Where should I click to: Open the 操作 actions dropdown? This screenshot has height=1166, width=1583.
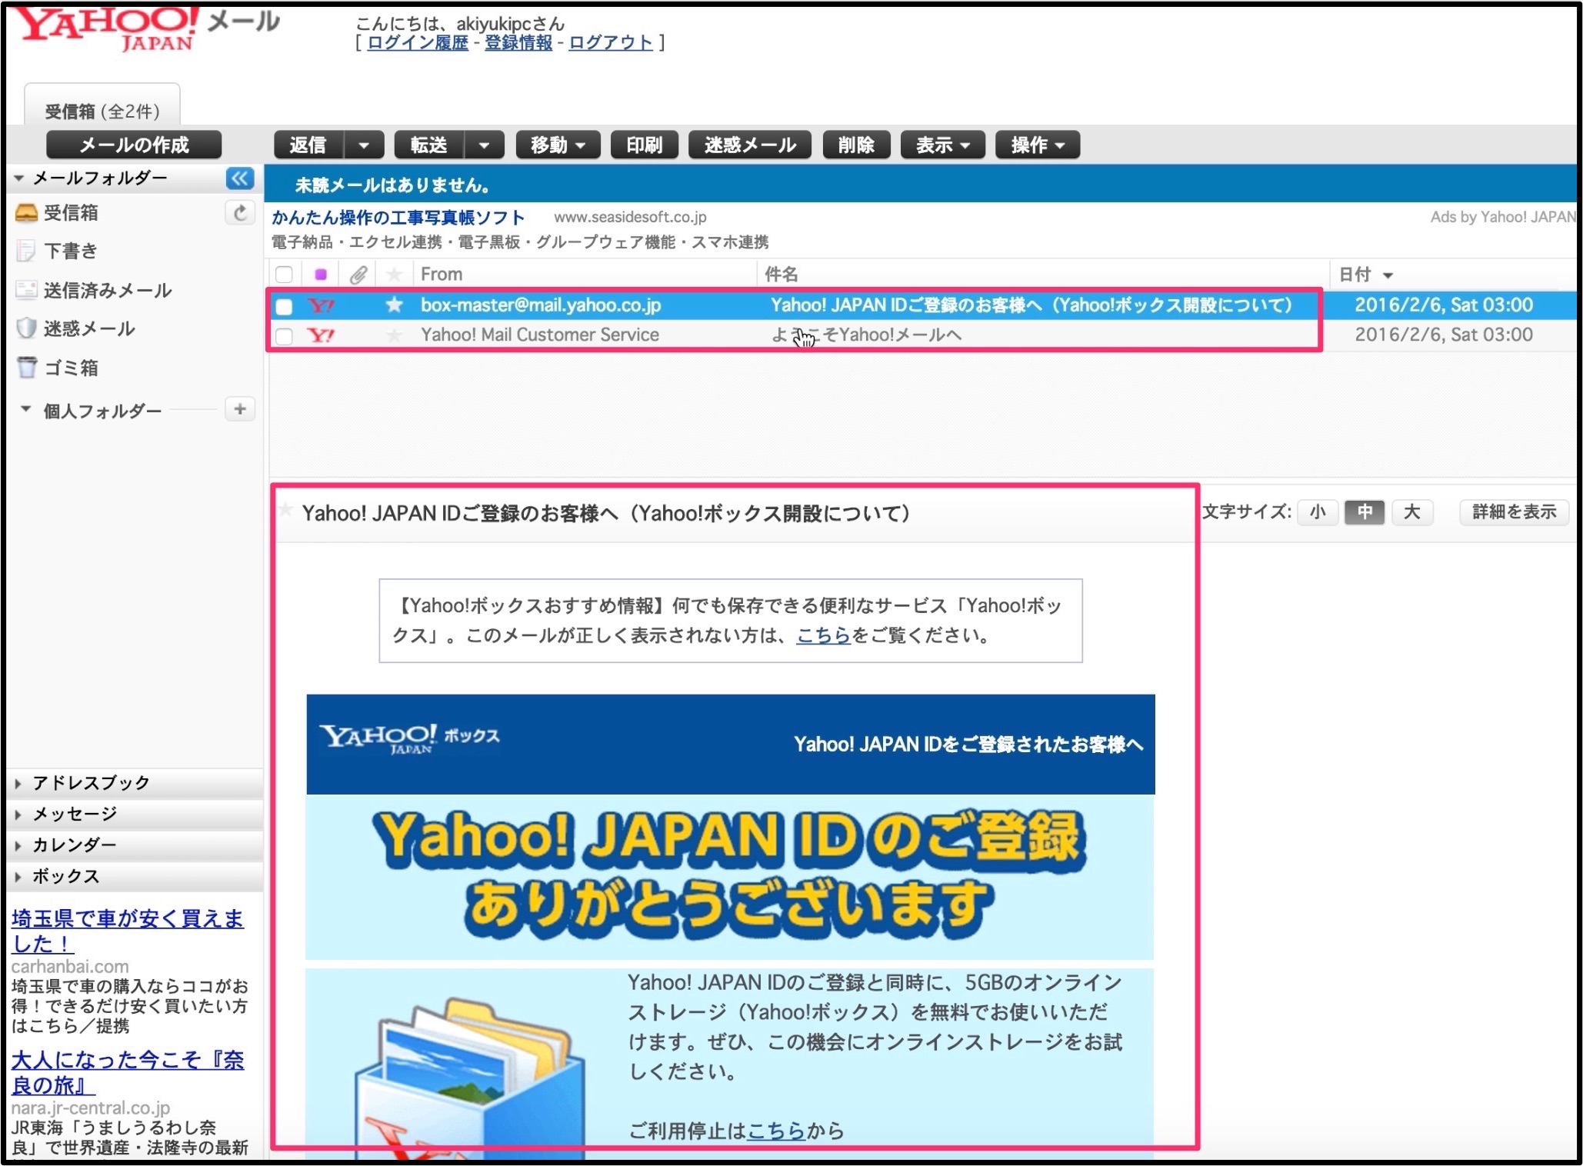click(1038, 145)
